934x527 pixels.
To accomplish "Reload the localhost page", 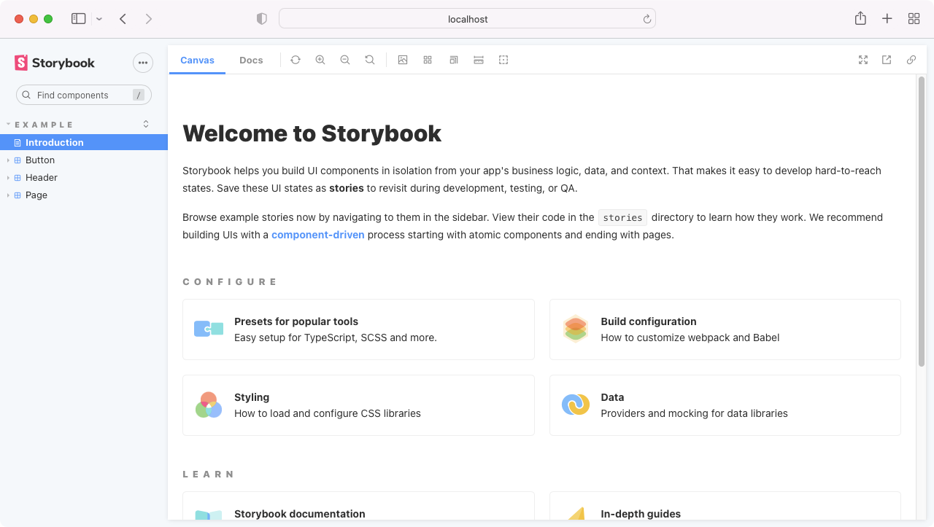I will 647,19.
